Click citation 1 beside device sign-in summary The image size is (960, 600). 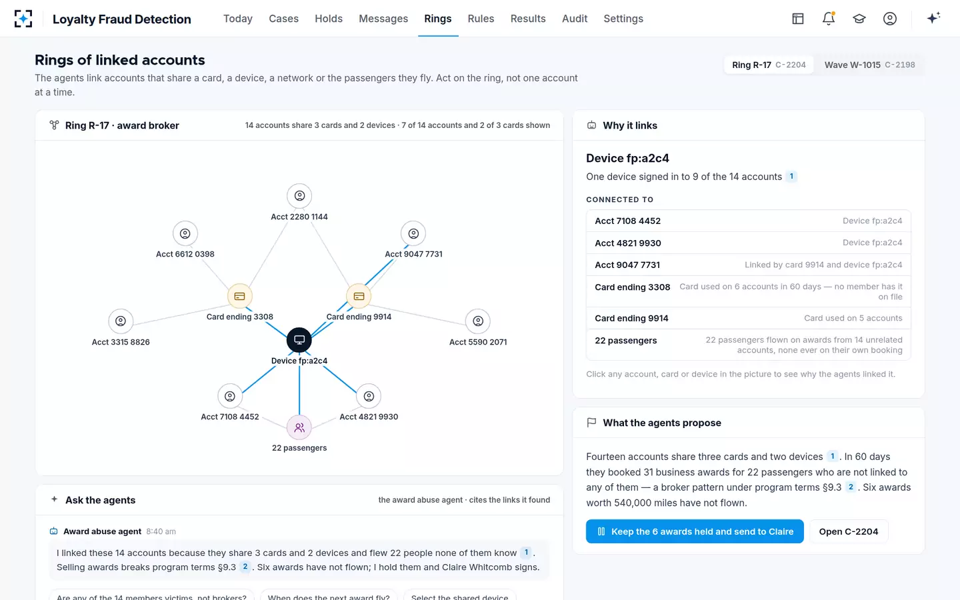click(791, 177)
